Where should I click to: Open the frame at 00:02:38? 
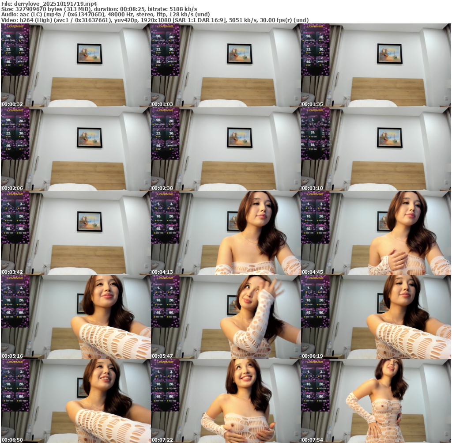coord(226,149)
